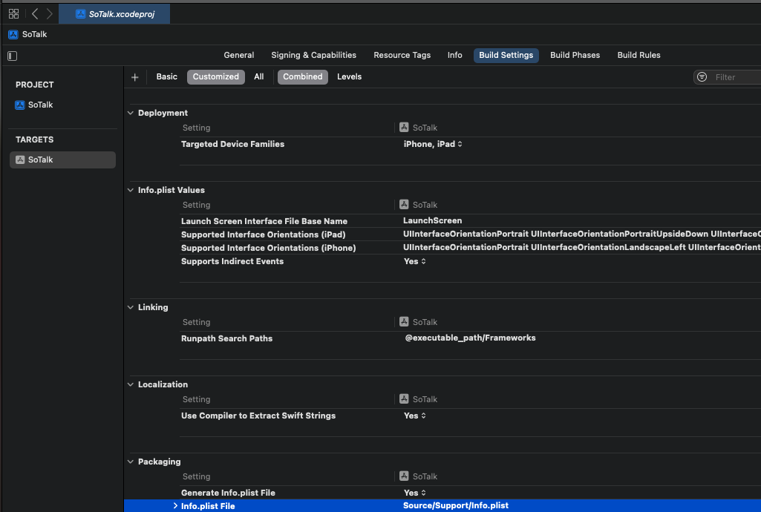Select Launch Screen Interface File Base Name
Screen dimensions: 761x512
(264, 221)
